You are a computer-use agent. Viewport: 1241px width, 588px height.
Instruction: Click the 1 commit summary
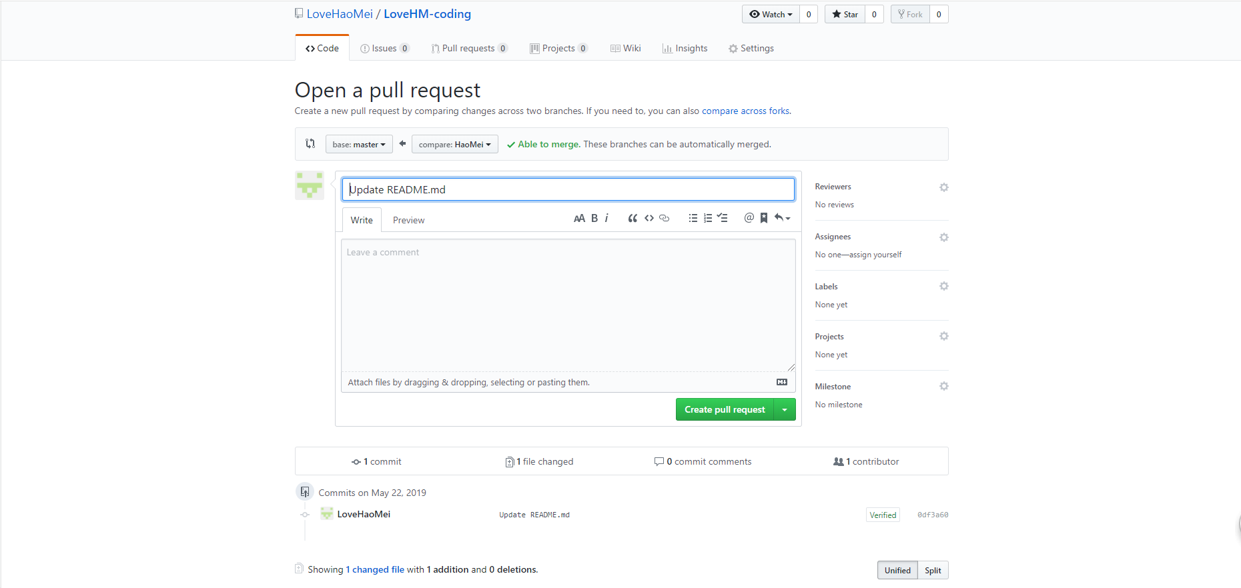376,461
